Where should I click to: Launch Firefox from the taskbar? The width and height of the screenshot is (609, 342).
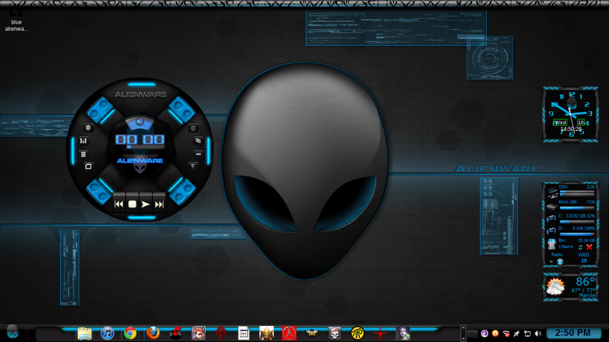point(153,333)
